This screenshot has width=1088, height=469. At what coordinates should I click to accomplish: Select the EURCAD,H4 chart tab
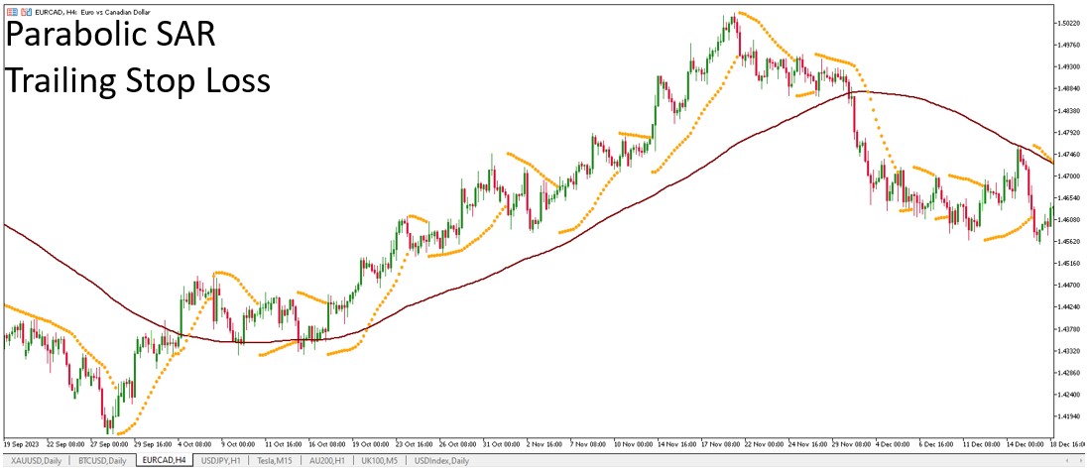tap(166, 460)
